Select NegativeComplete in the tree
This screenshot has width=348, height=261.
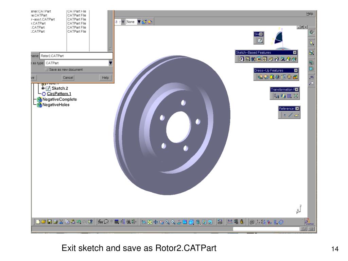59,99
